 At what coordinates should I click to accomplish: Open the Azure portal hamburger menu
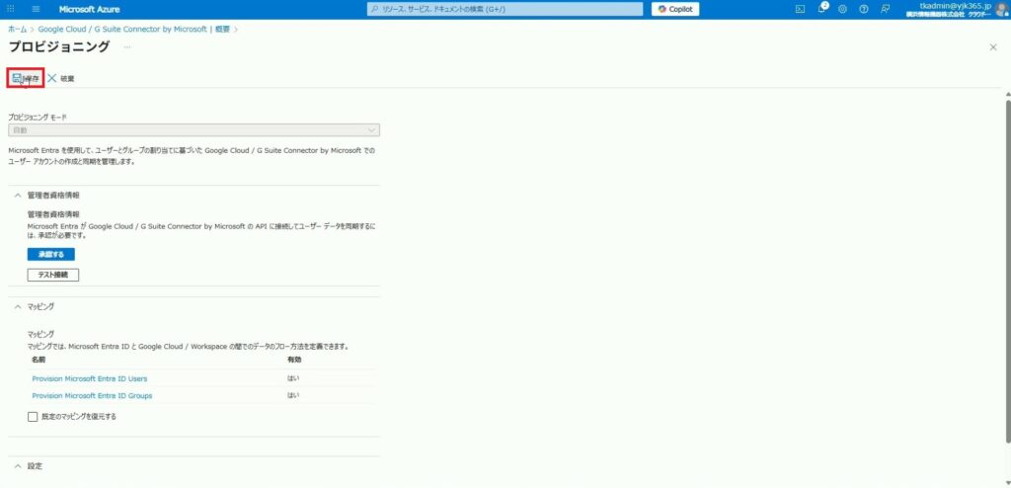(x=37, y=9)
